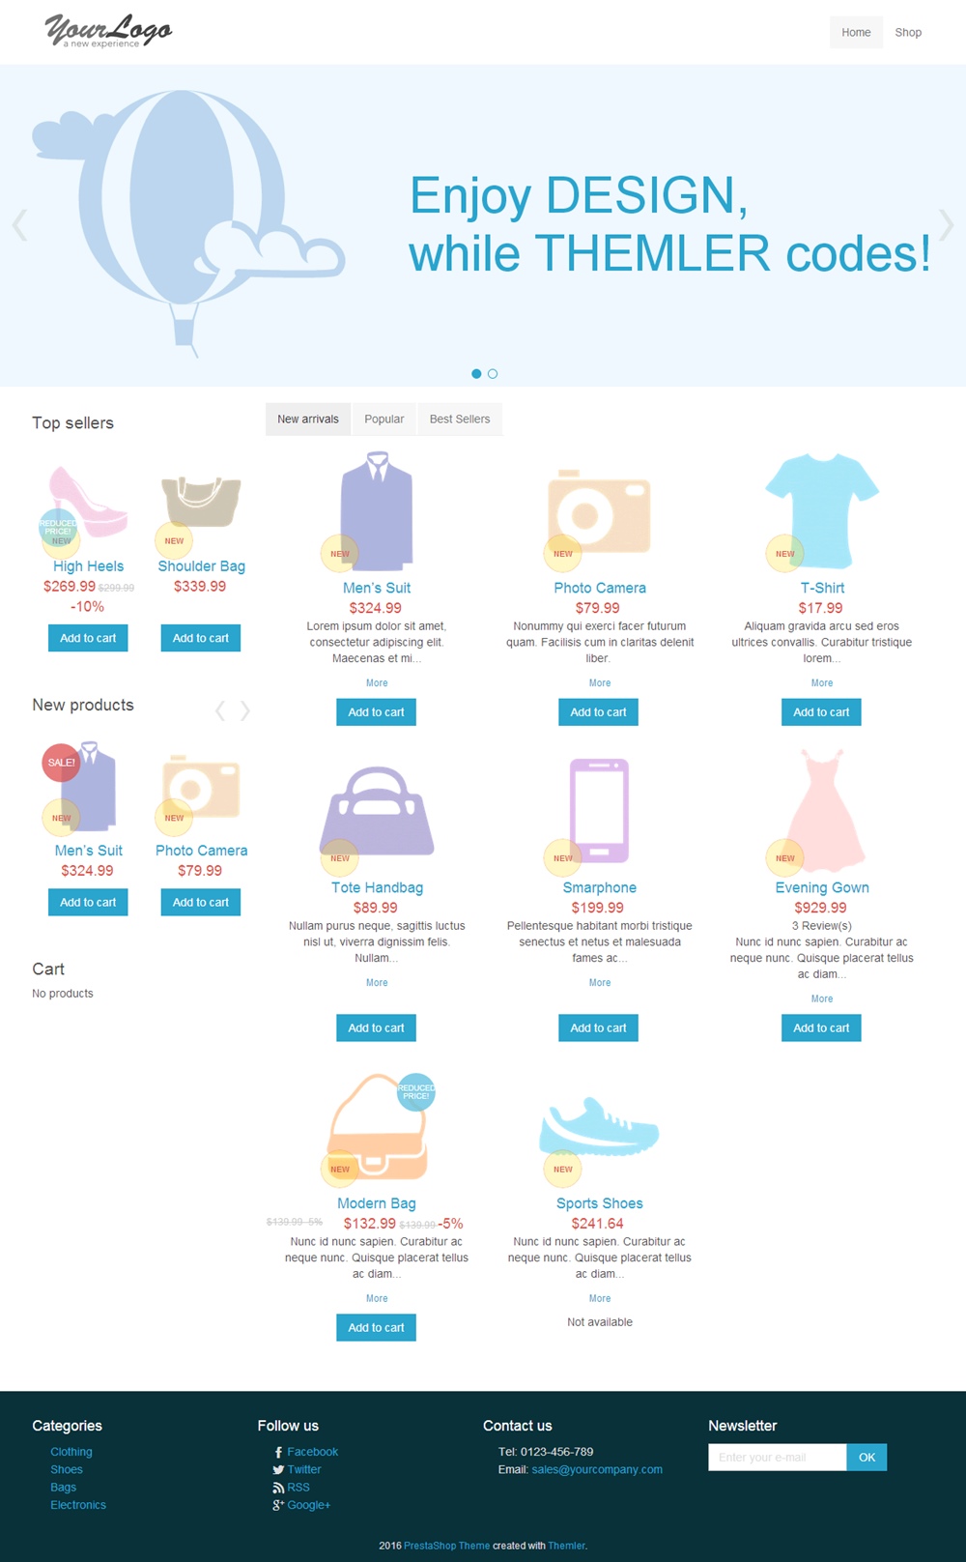Screen dimensions: 966x1562
Task: Click the Facebook icon in footer
Action: tap(278, 1452)
